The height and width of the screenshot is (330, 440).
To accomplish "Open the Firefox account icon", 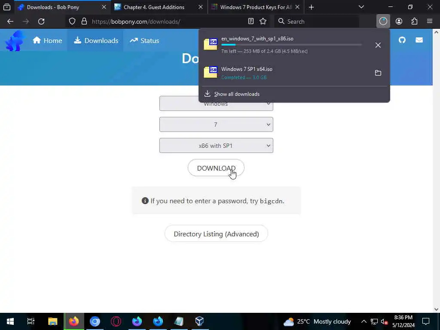I will (x=399, y=21).
